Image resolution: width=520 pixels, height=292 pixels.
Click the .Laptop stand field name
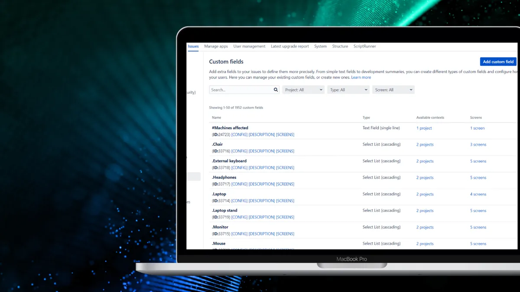click(x=224, y=211)
